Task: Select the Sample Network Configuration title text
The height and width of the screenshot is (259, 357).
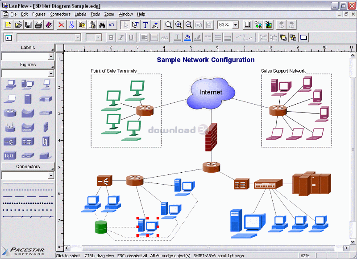Action: click(206, 60)
